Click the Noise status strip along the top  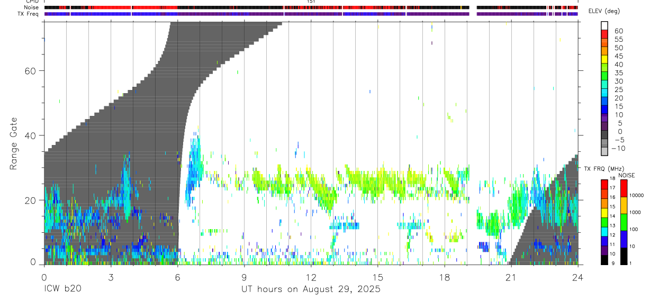pyautogui.click(x=311, y=8)
